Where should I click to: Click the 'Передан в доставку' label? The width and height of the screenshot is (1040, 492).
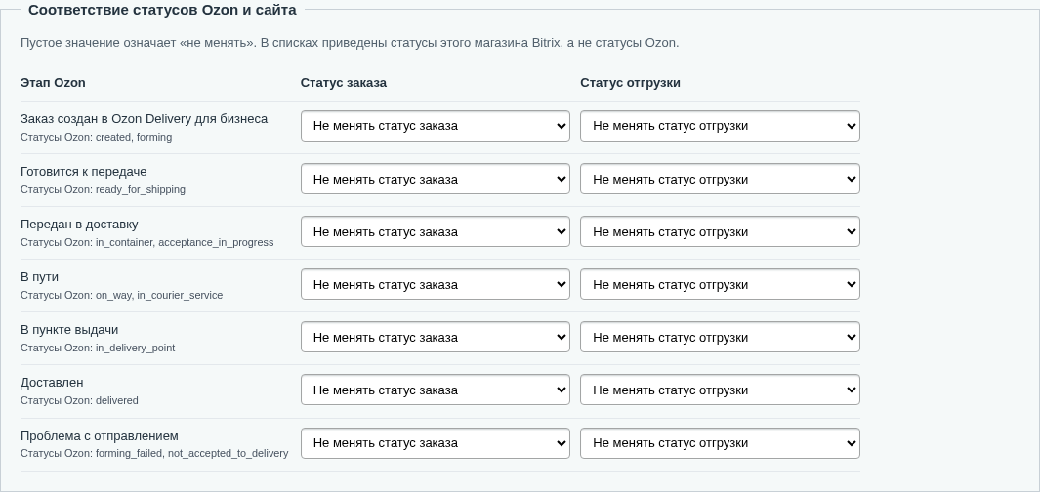pyautogui.click(x=80, y=225)
